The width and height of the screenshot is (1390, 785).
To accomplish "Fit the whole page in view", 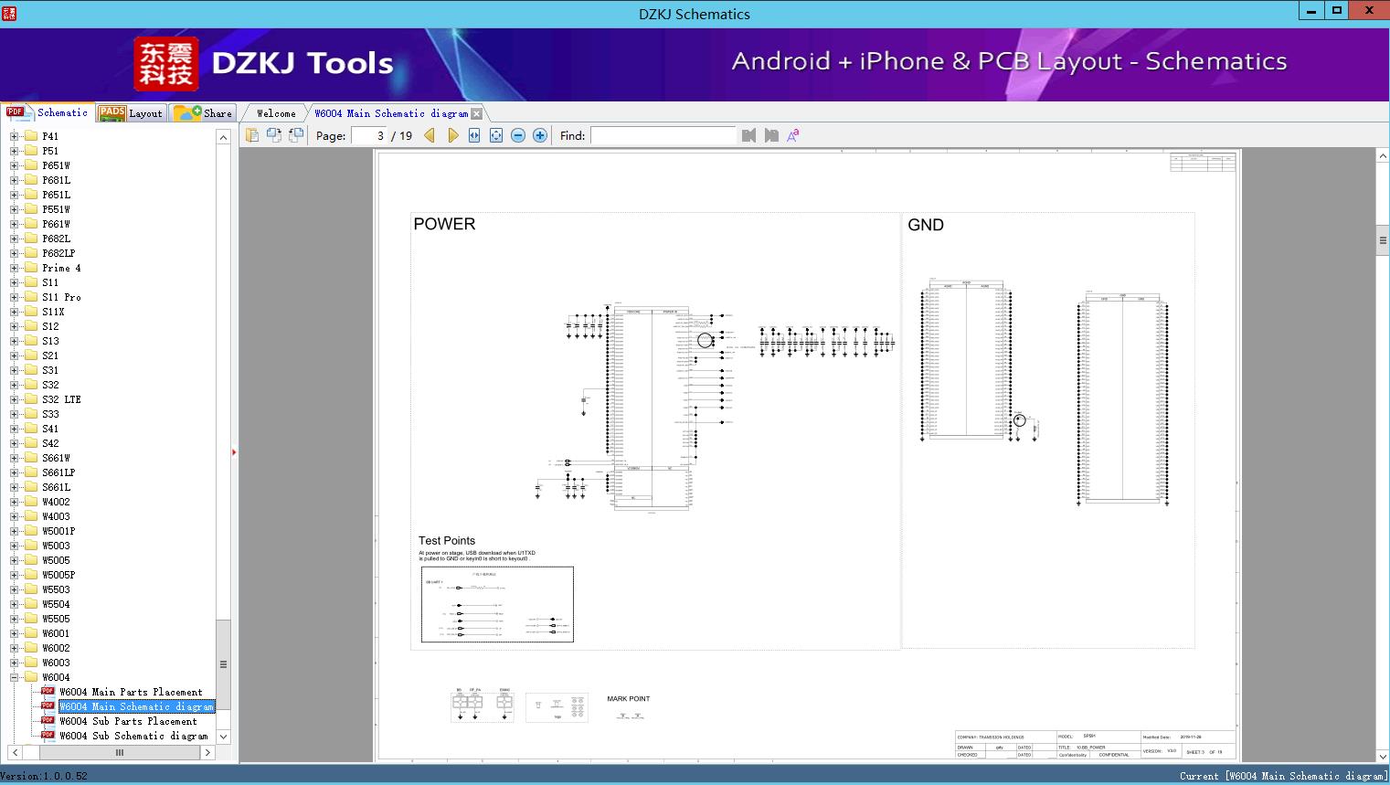I will point(496,135).
